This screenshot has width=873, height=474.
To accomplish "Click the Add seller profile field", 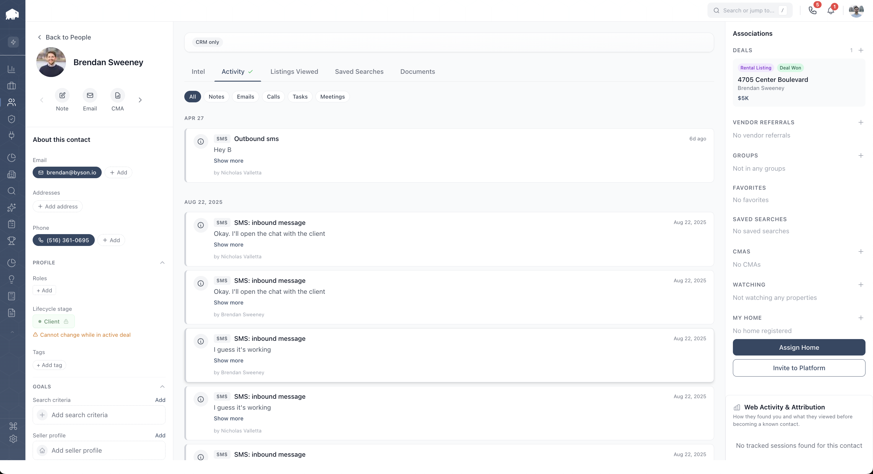I will [99, 450].
